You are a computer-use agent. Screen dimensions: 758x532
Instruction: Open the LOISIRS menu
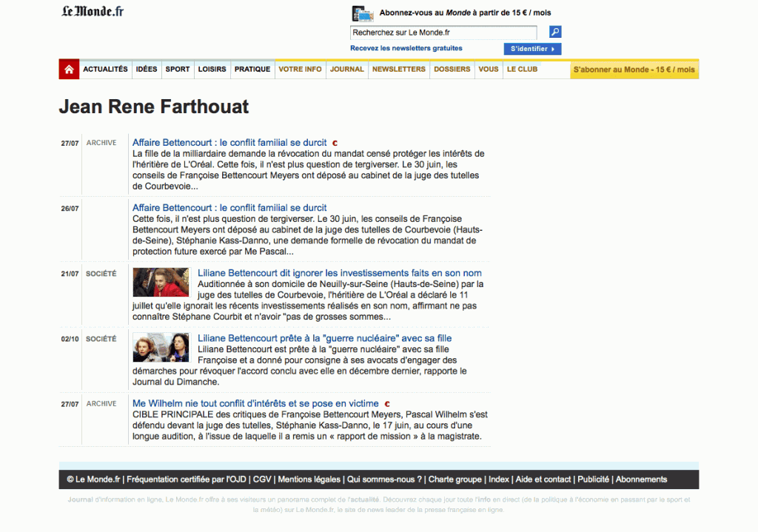point(212,69)
